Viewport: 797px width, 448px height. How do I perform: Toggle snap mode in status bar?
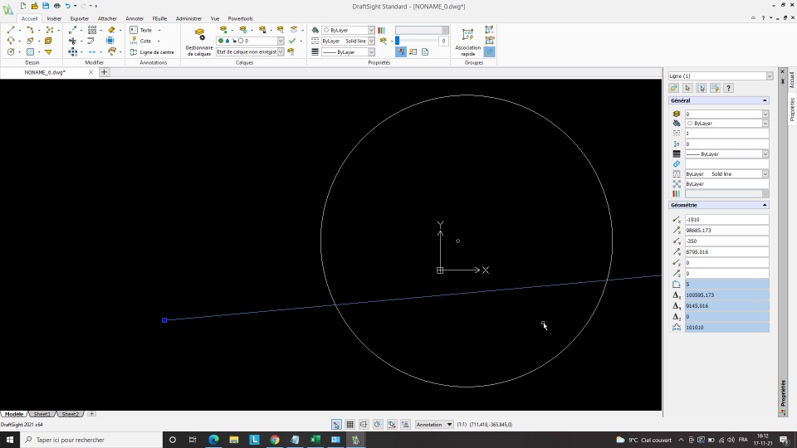pyautogui.click(x=336, y=424)
